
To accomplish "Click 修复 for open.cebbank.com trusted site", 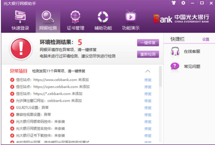I will (x=148, y=87).
